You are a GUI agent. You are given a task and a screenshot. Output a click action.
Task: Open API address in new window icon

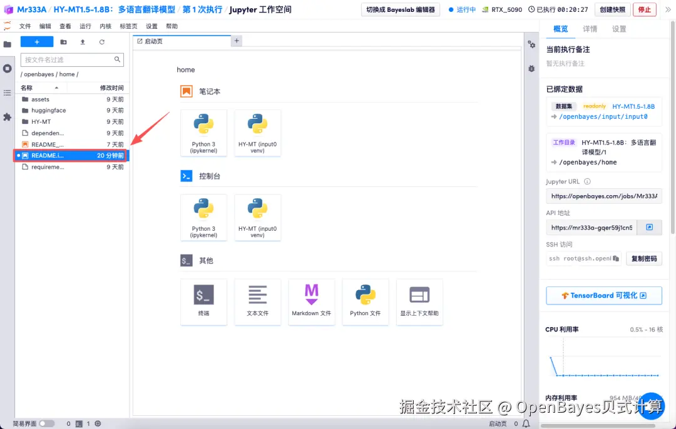(x=649, y=228)
